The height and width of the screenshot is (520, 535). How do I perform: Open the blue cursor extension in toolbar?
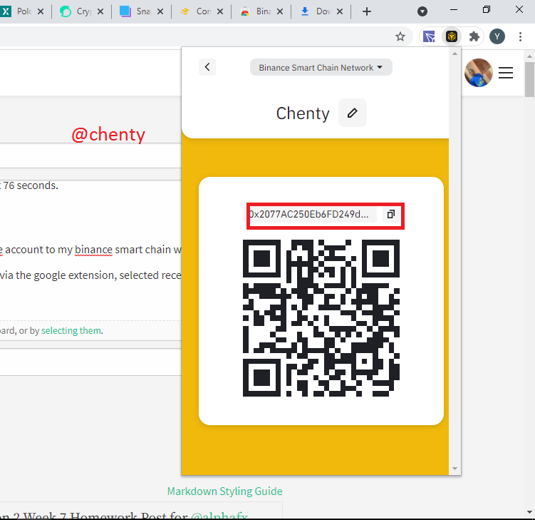coord(429,36)
